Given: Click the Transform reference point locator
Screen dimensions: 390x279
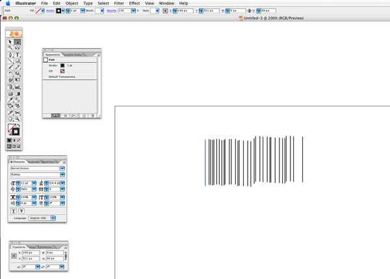Looking at the screenshot, I should (x=14, y=255).
